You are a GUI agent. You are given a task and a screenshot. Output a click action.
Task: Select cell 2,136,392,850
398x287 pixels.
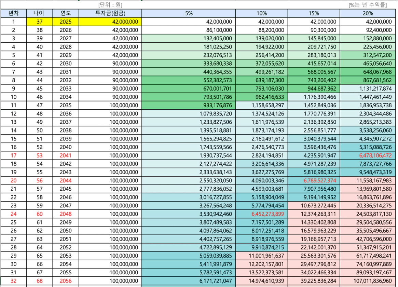pos(314,122)
